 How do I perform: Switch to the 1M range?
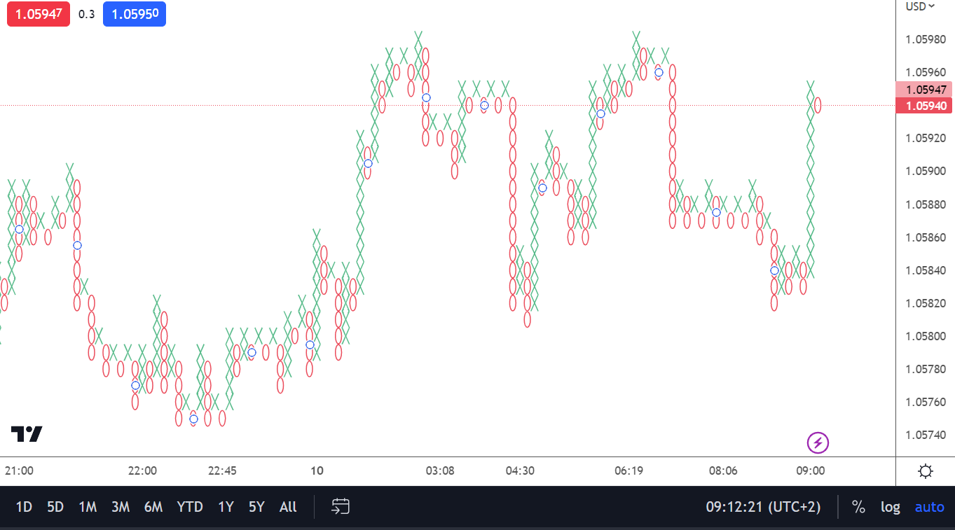(x=88, y=507)
